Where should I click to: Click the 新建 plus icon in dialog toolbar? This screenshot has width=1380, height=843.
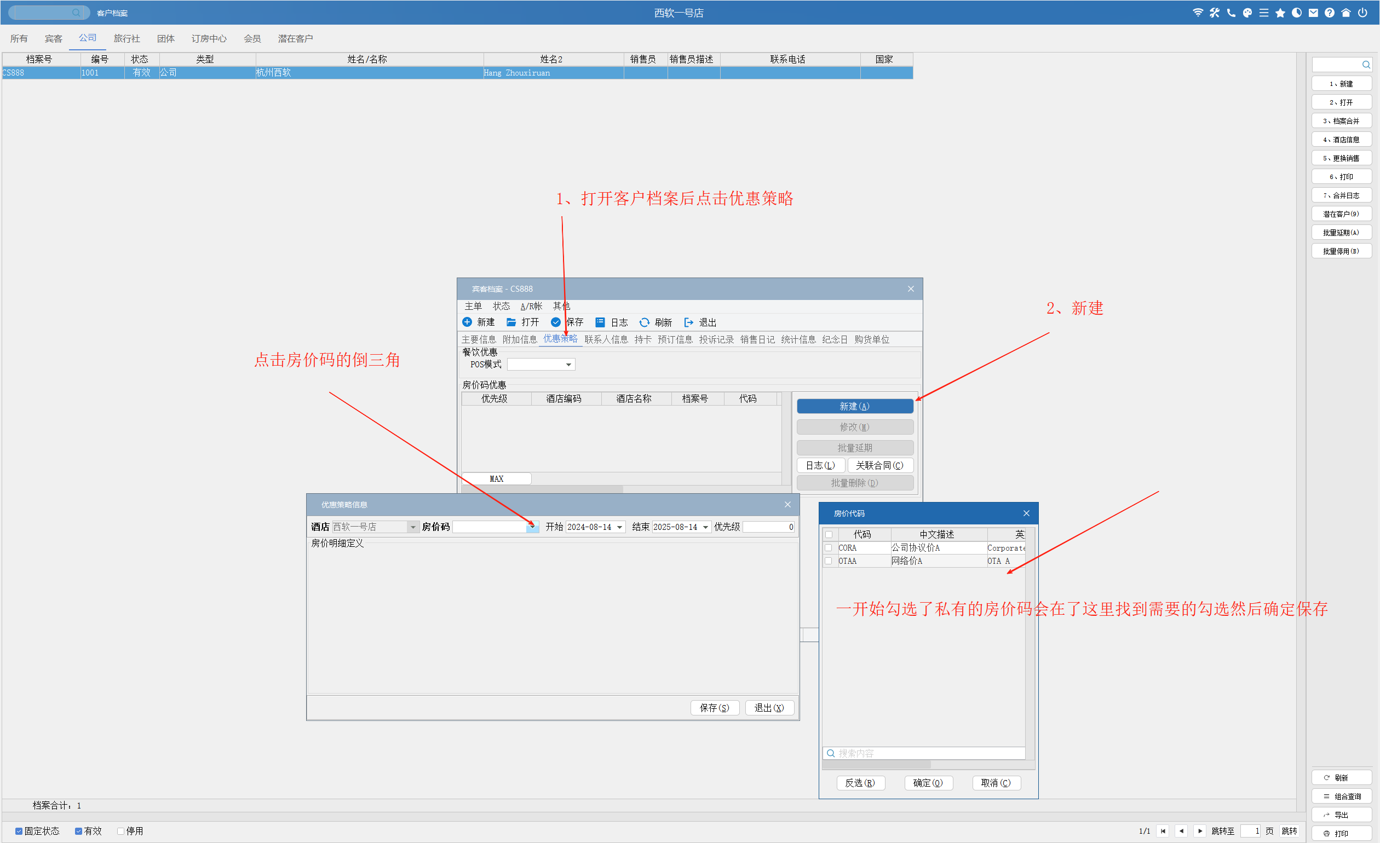[467, 322]
